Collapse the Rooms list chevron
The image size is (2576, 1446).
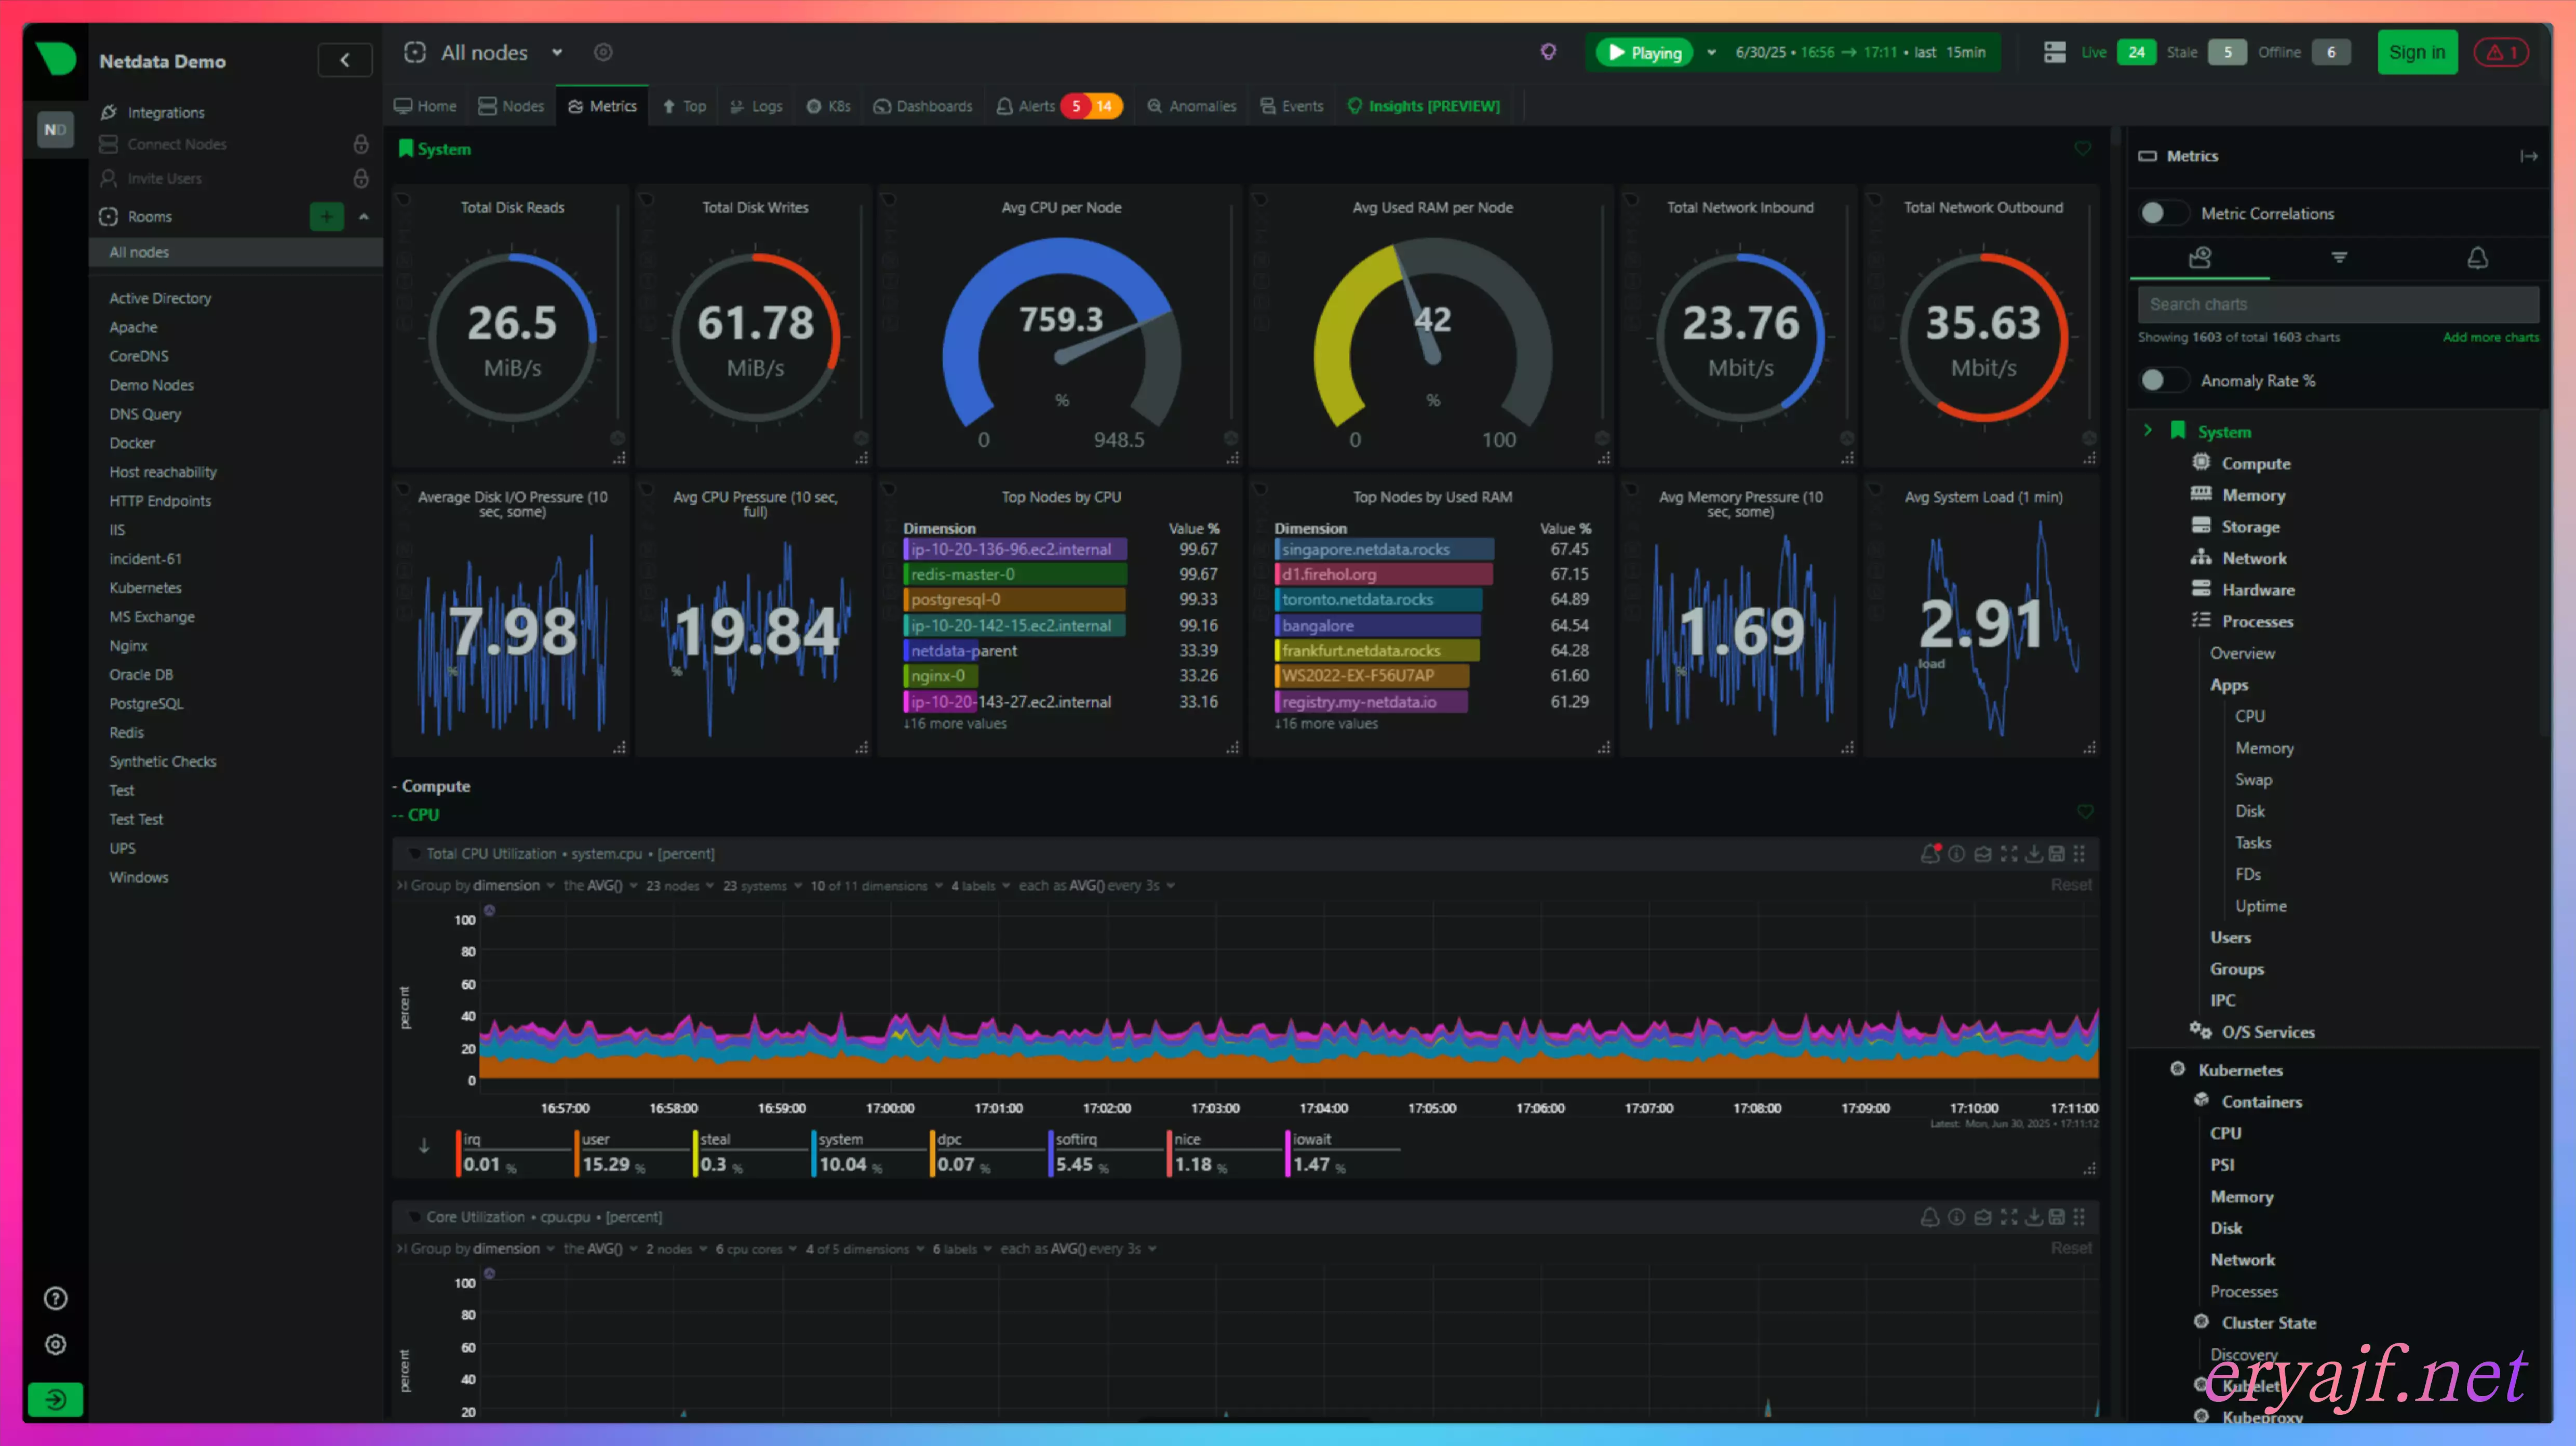point(364,216)
